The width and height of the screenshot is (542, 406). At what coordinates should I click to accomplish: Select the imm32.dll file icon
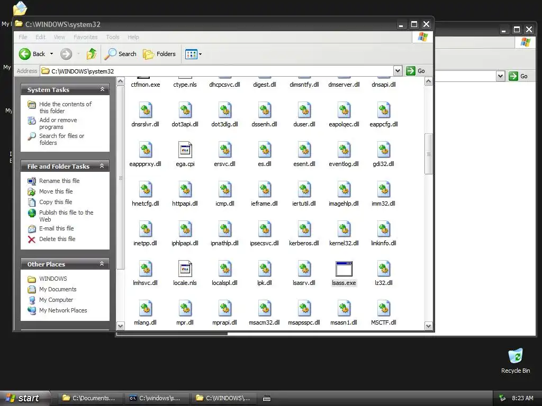384,190
